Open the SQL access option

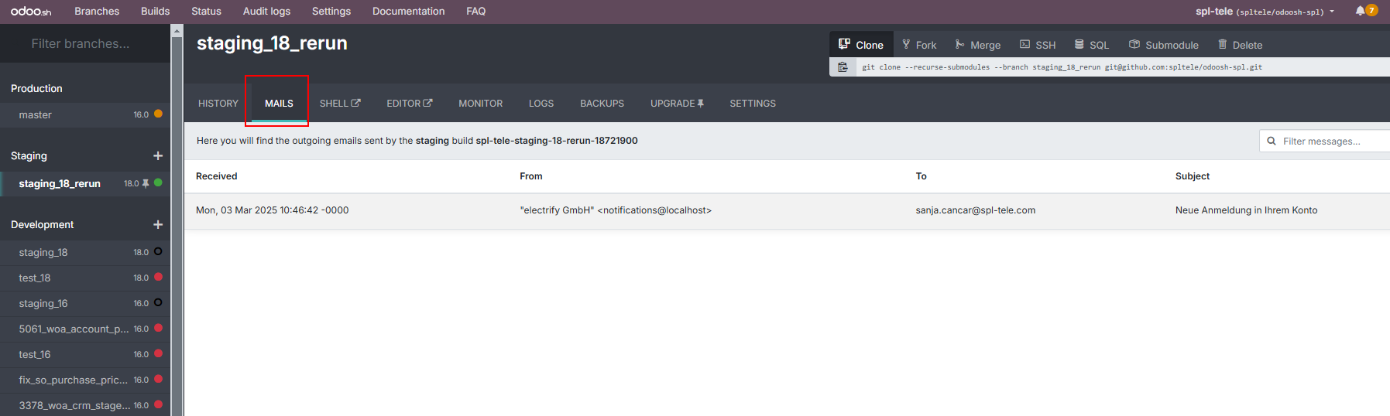coord(1092,45)
